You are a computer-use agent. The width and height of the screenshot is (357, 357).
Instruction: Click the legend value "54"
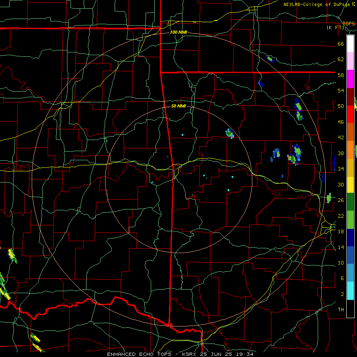click(x=341, y=90)
